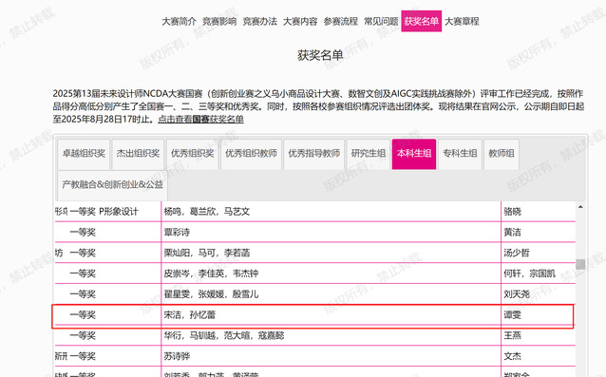Open the 专科生组 tab

(x=460, y=154)
